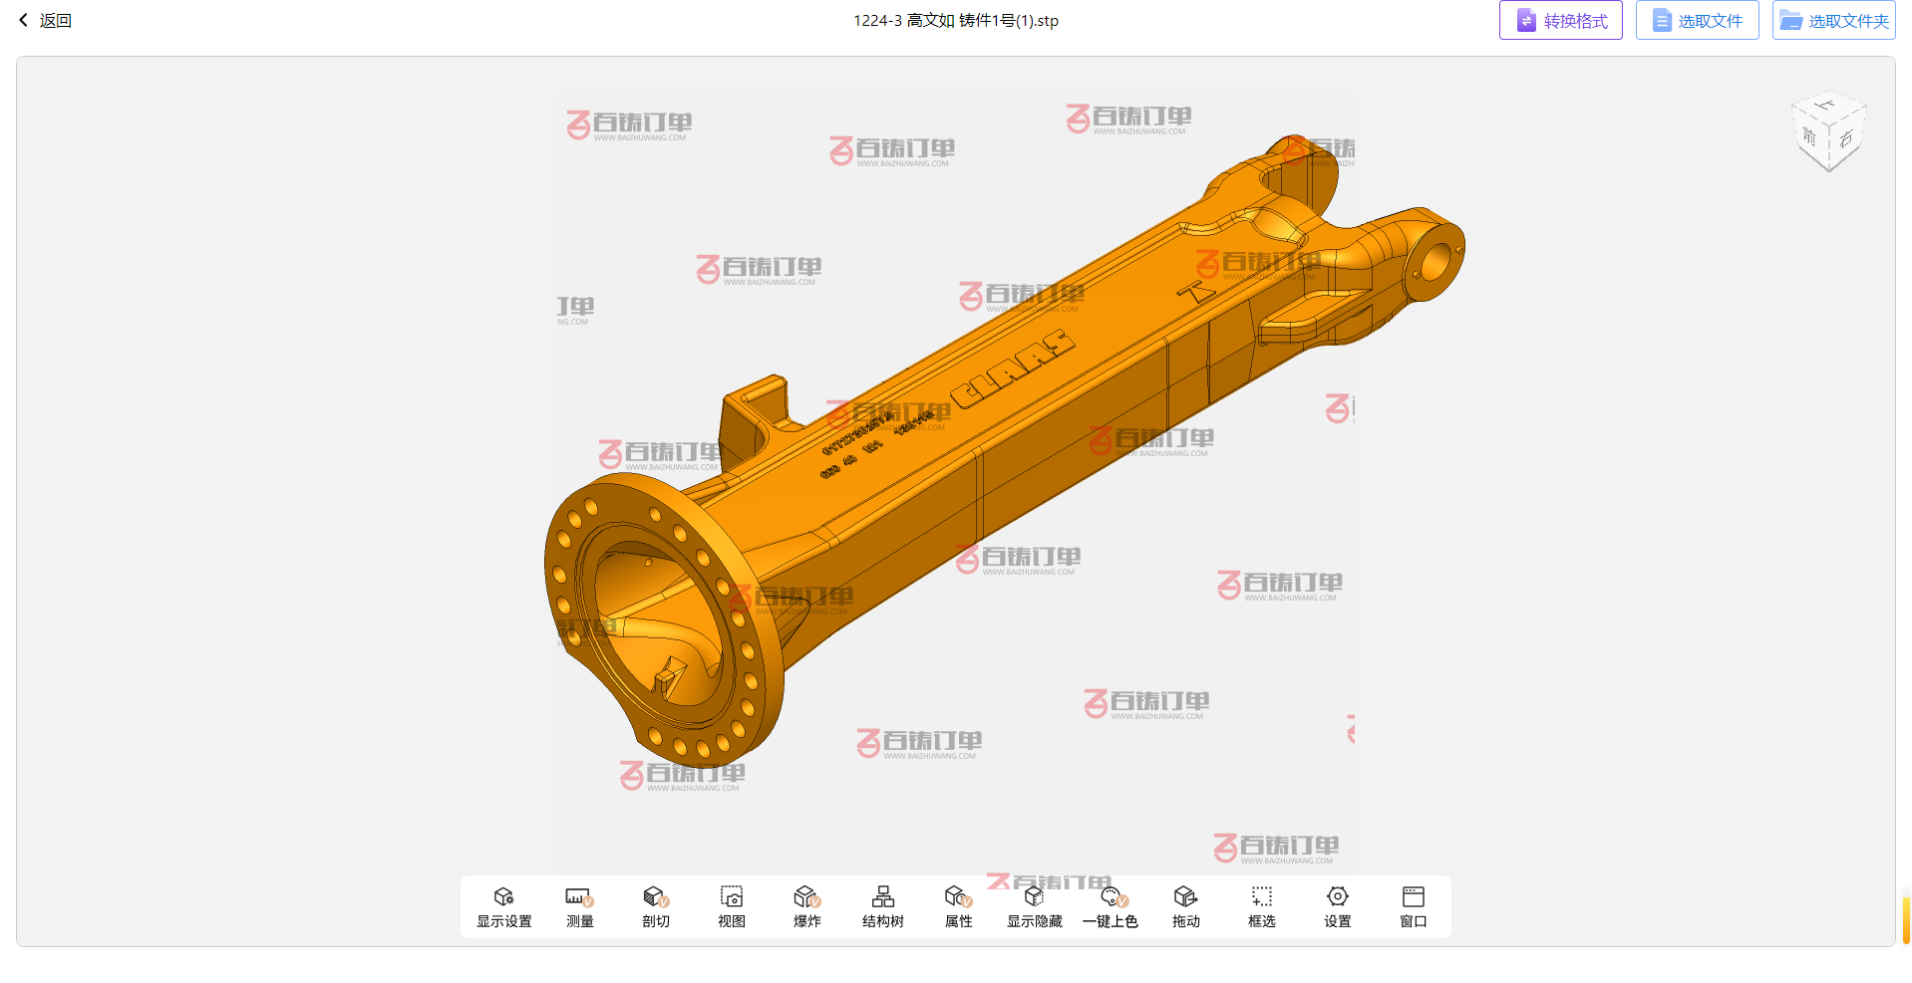The width and height of the screenshot is (1912, 983).
Task: Open the 设置 settings gear
Action: click(1337, 906)
